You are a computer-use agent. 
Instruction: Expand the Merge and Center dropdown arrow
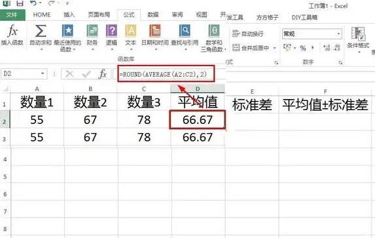pos(275,48)
